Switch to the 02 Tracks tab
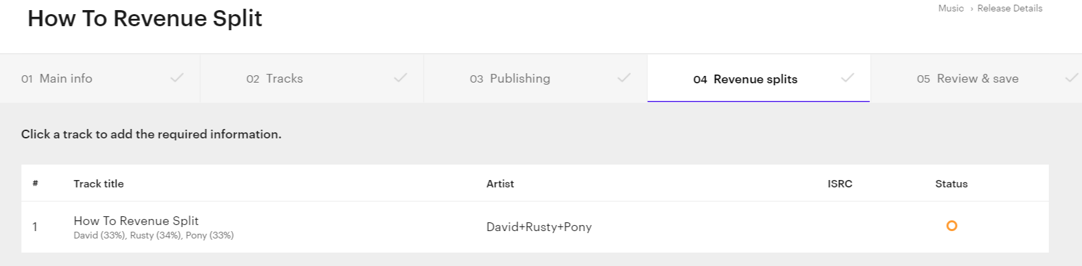 (x=312, y=79)
